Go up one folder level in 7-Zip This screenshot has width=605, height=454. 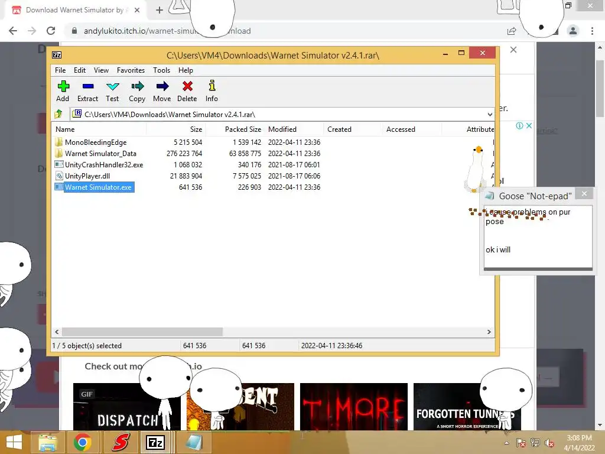[58, 114]
